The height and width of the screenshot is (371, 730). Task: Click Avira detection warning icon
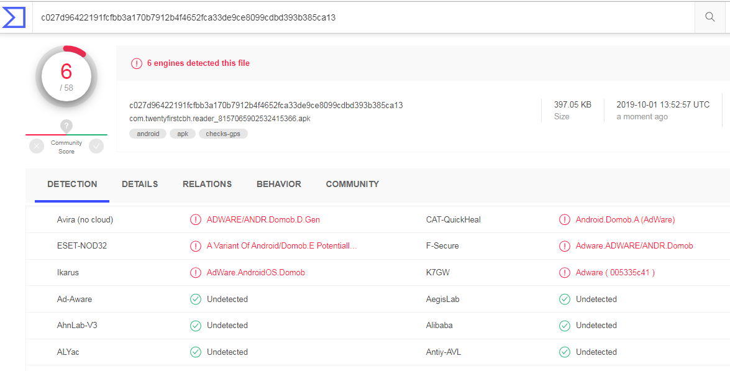(196, 219)
